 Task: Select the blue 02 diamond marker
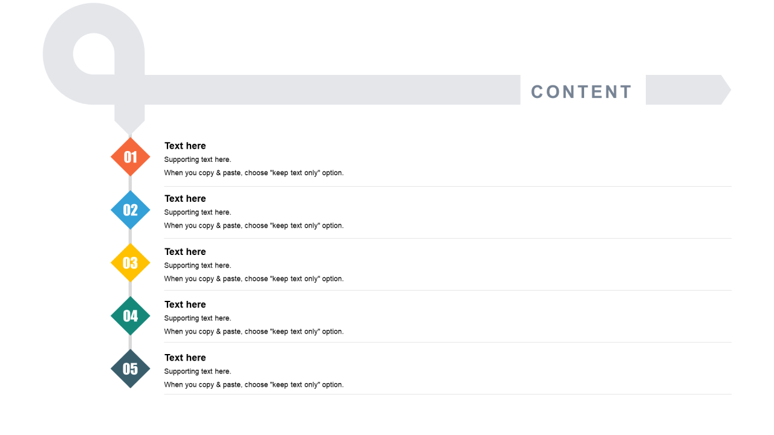pos(131,210)
